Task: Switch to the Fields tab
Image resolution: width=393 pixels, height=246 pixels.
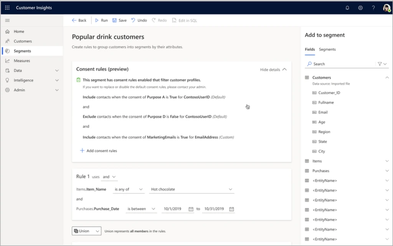Action: pyautogui.click(x=310, y=49)
